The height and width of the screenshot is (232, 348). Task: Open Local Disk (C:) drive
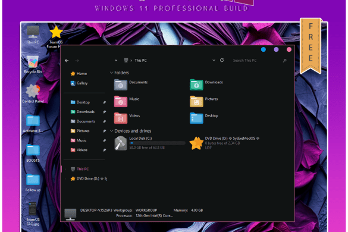pyautogui.click(x=121, y=143)
